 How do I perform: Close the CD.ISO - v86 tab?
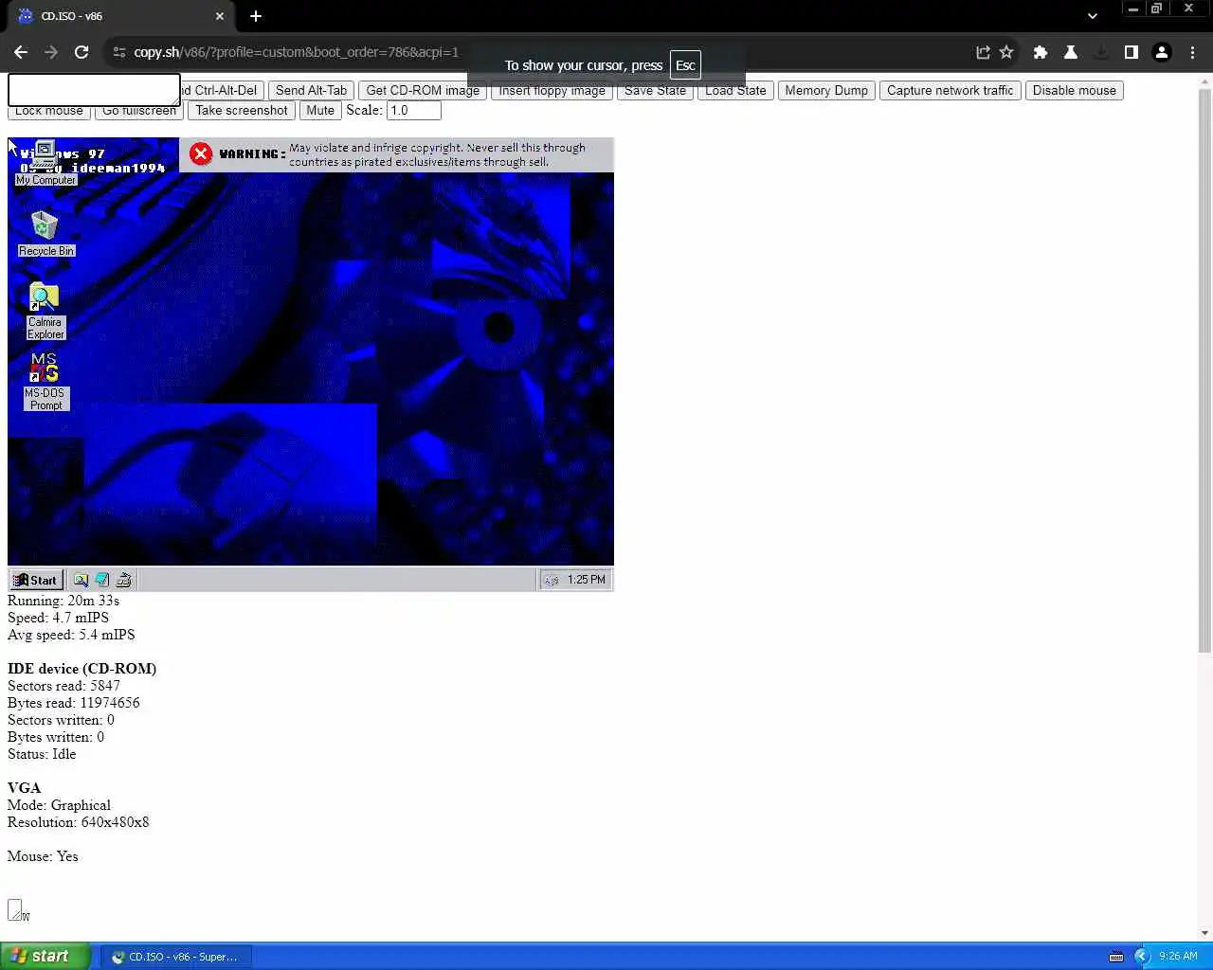tap(220, 16)
